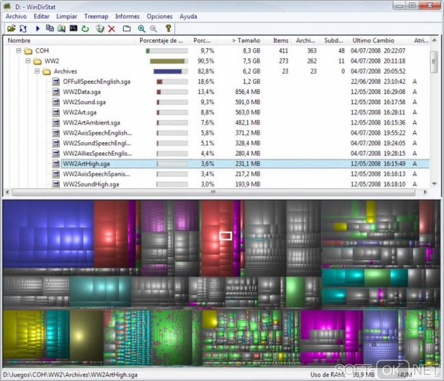444x381 pixels.
Task: Click the WW2ArtHigh.sga file icon
Action: tap(56, 163)
